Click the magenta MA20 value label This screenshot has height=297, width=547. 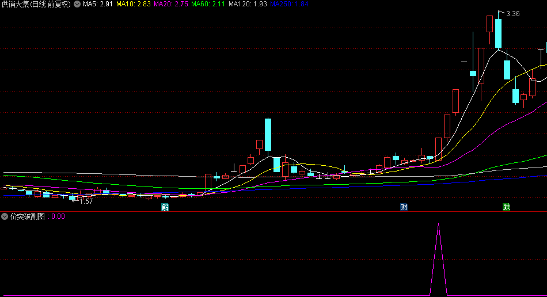(x=171, y=5)
